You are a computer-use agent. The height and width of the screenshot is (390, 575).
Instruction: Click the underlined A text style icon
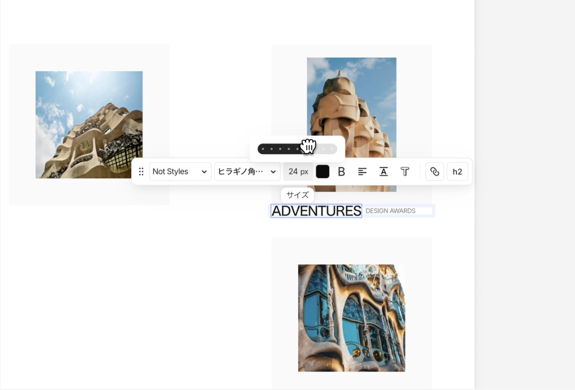coord(384,172)
